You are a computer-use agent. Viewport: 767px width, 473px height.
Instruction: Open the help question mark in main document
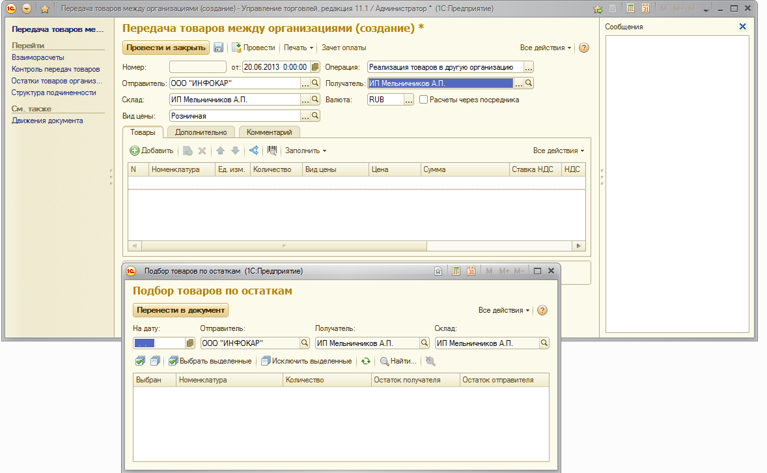click(583, 48)
